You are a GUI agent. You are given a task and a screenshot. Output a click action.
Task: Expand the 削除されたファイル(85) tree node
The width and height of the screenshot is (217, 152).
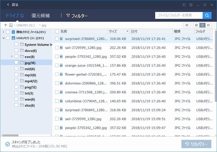pos(3,32)
